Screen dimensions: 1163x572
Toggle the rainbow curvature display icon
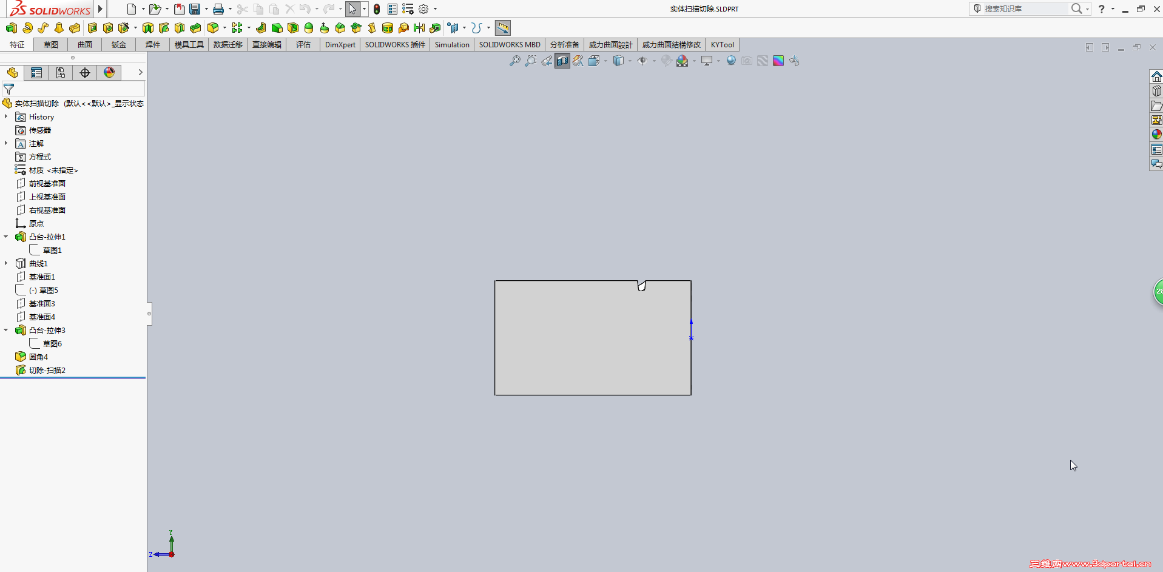tap(778, 61)
